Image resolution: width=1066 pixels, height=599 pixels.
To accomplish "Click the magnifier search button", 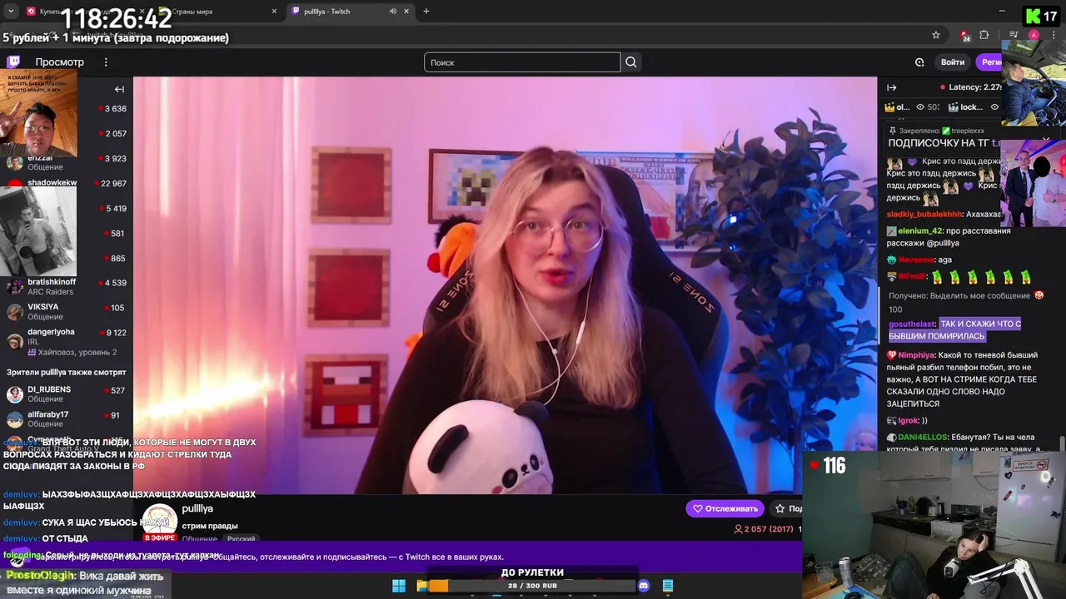I will pos(631,62).
